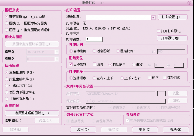Click the 应用 (Y) button

[83, 130]
